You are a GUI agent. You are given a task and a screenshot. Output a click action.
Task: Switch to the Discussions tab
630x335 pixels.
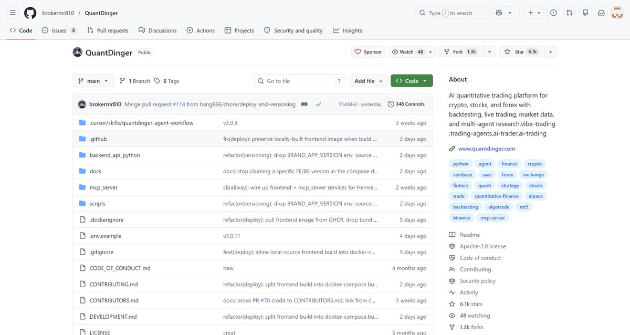coord(157,30)
